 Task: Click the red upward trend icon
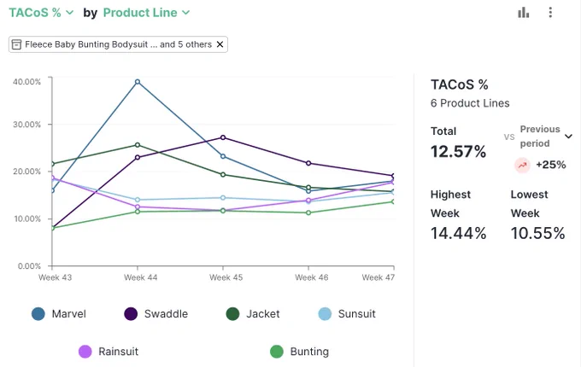(x=522, y=165)
